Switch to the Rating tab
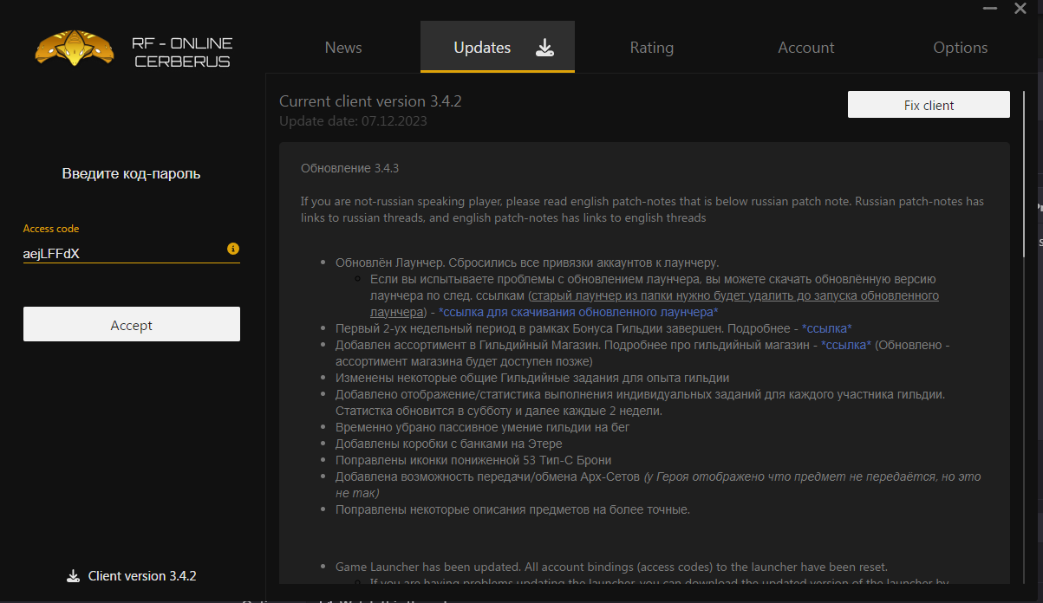Screen dimensions: 1043x603 coord(651,48)
